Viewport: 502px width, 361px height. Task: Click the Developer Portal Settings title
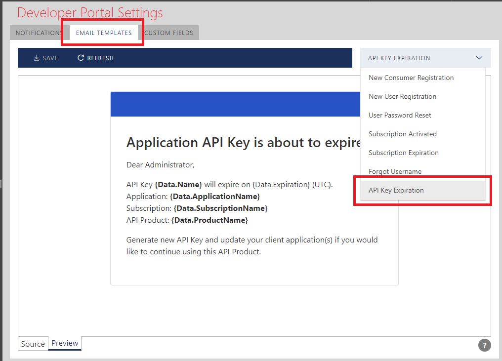(x=90, y=13)
